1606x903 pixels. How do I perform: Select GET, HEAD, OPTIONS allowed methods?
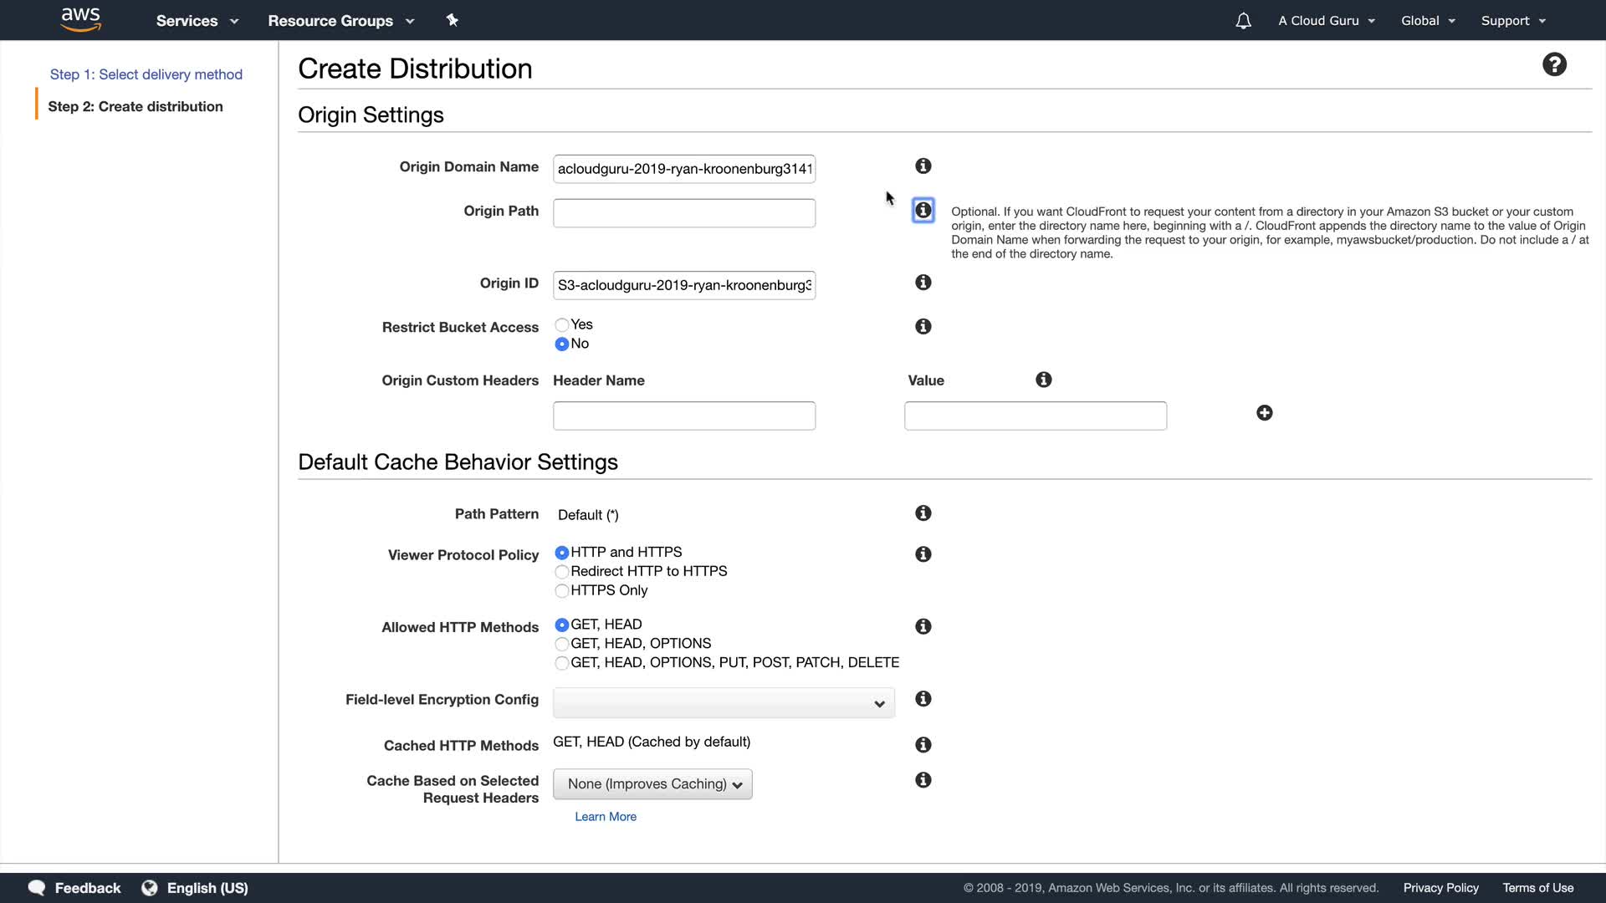(562, 644)
